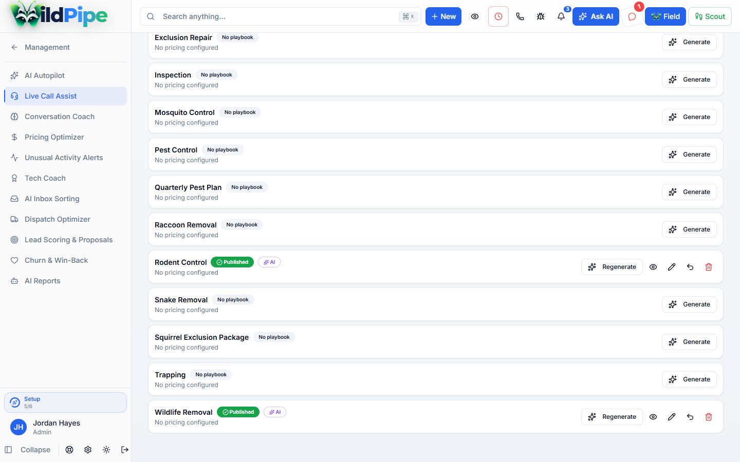Open the help lifebuoy icon in sidebar footer
740x462 pixels.
pyautogui.click(x=69, y=450)
